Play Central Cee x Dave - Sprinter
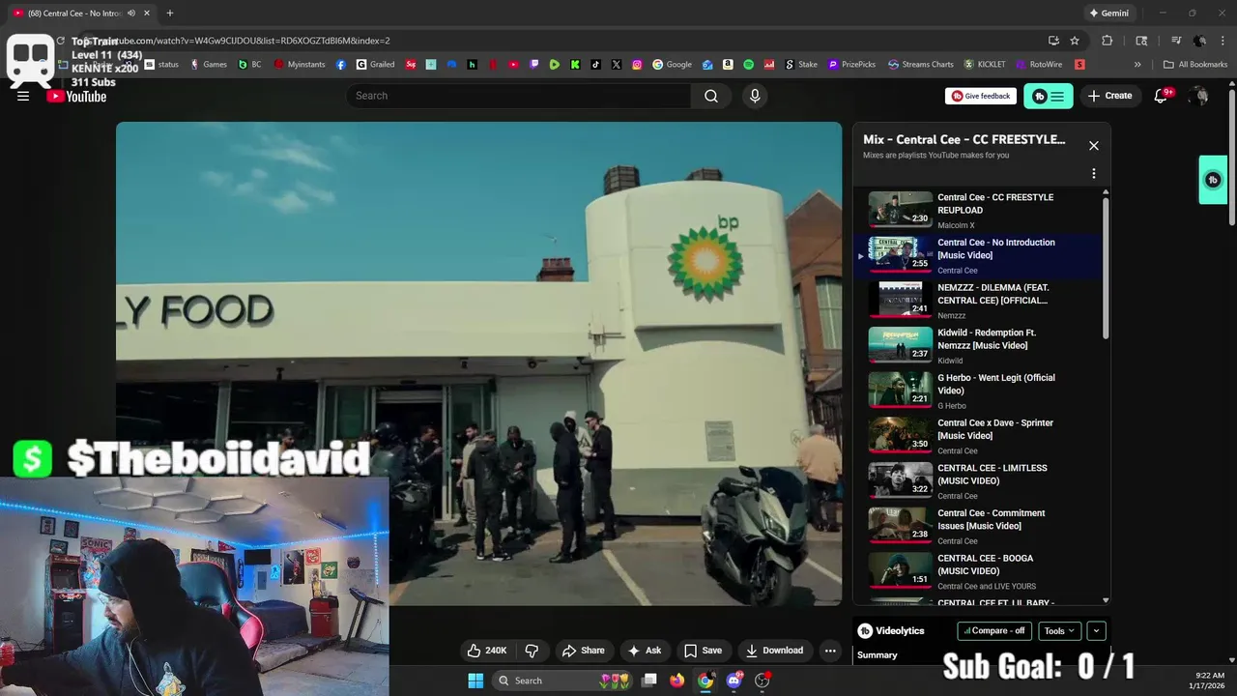 (x=984, y=435)
